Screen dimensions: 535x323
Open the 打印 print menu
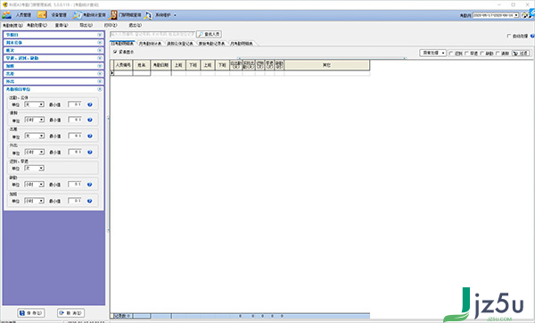click(x=111, y=25)
